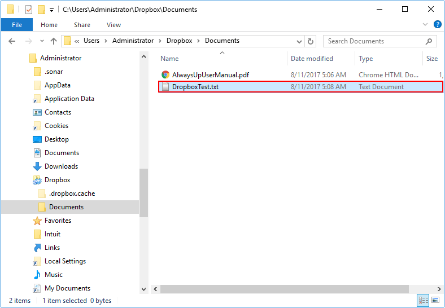Click the Refresh button in address bar

[x=311, y=41]
